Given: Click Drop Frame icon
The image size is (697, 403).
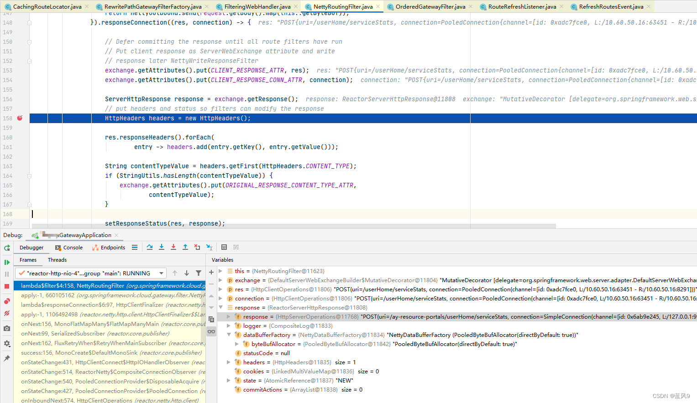Looking at the screenshot, I should [x=197, y=247].
